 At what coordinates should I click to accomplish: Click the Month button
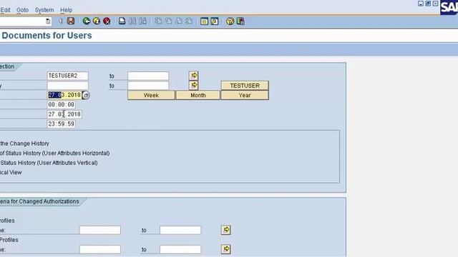pos(198,95)
